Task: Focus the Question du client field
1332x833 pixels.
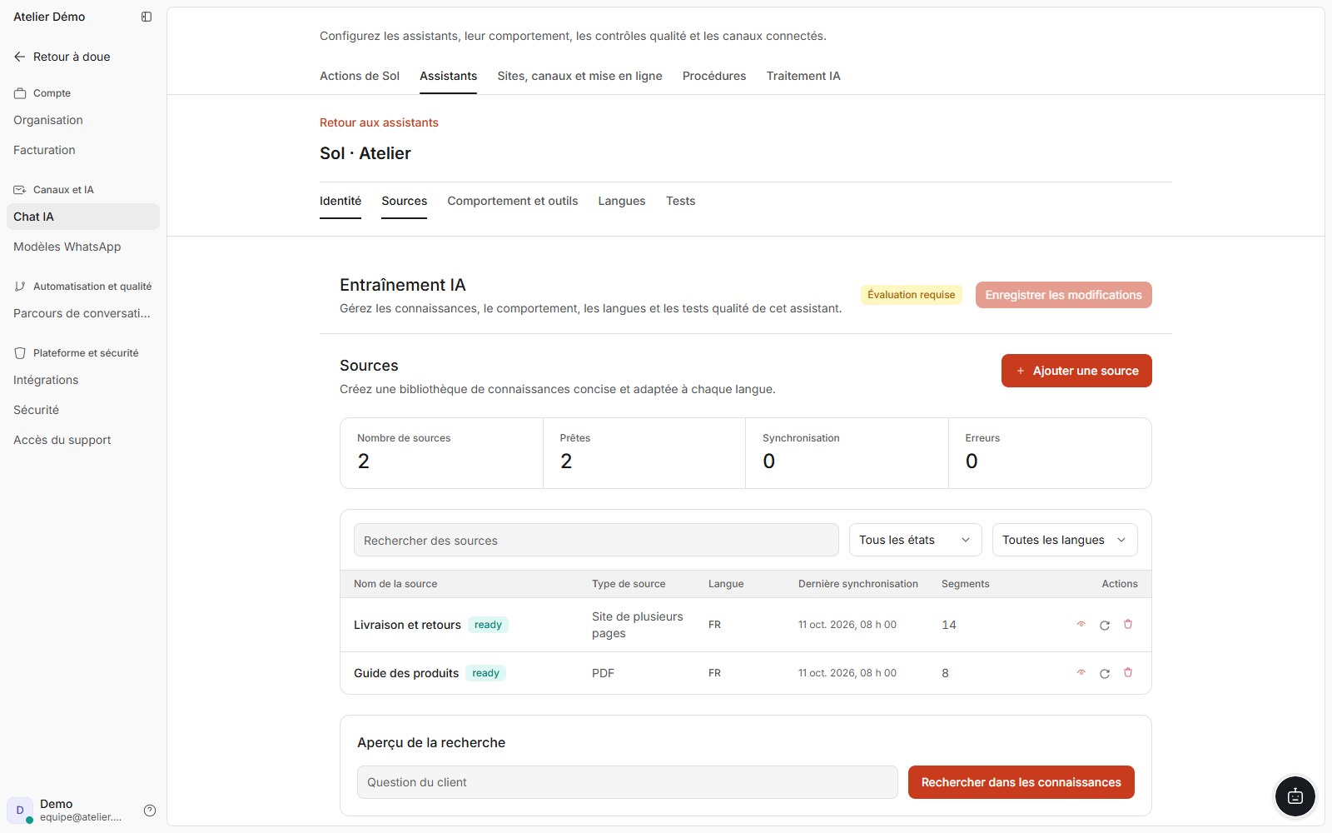Action: tap(628, 782)
